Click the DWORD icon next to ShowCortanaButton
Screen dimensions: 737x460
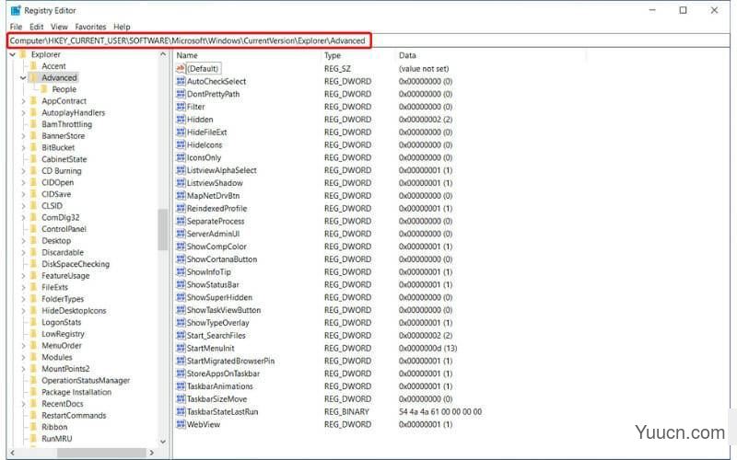(181, 259)
